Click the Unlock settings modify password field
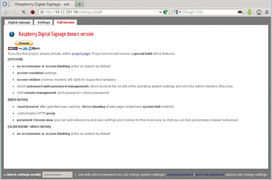Screen dimensions: 272x180 58,175
